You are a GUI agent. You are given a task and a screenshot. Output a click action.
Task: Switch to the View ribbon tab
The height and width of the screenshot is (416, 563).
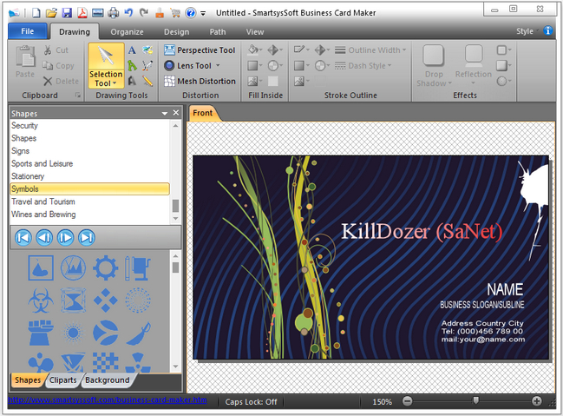255,32
